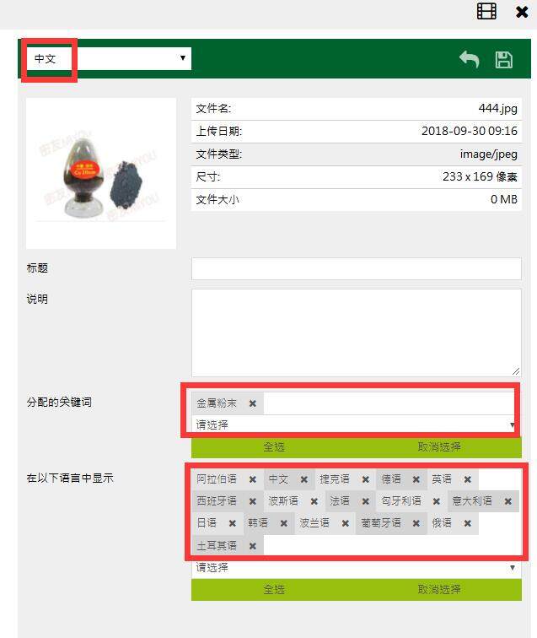This screenshot has width=537, height=638.
Task: Remove the 金属粉末 keyword tag
Action: 252,403
